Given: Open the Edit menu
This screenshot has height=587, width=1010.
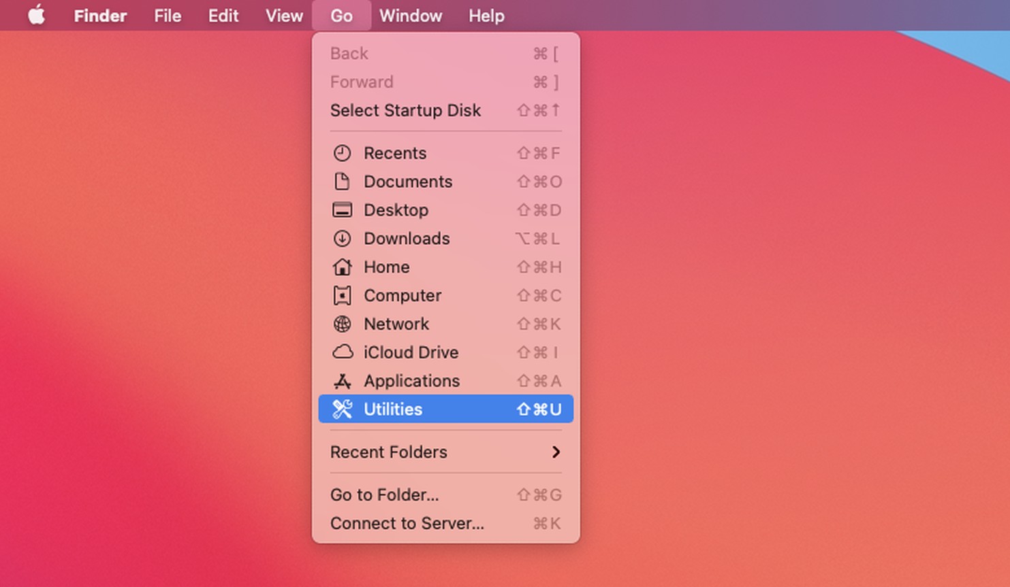Looking at the screenshot, I should (x=223, y=15).
